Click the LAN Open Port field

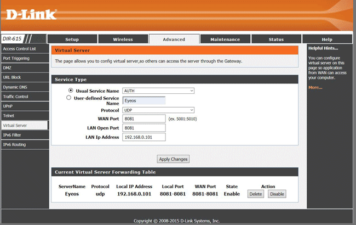(144, 128)
